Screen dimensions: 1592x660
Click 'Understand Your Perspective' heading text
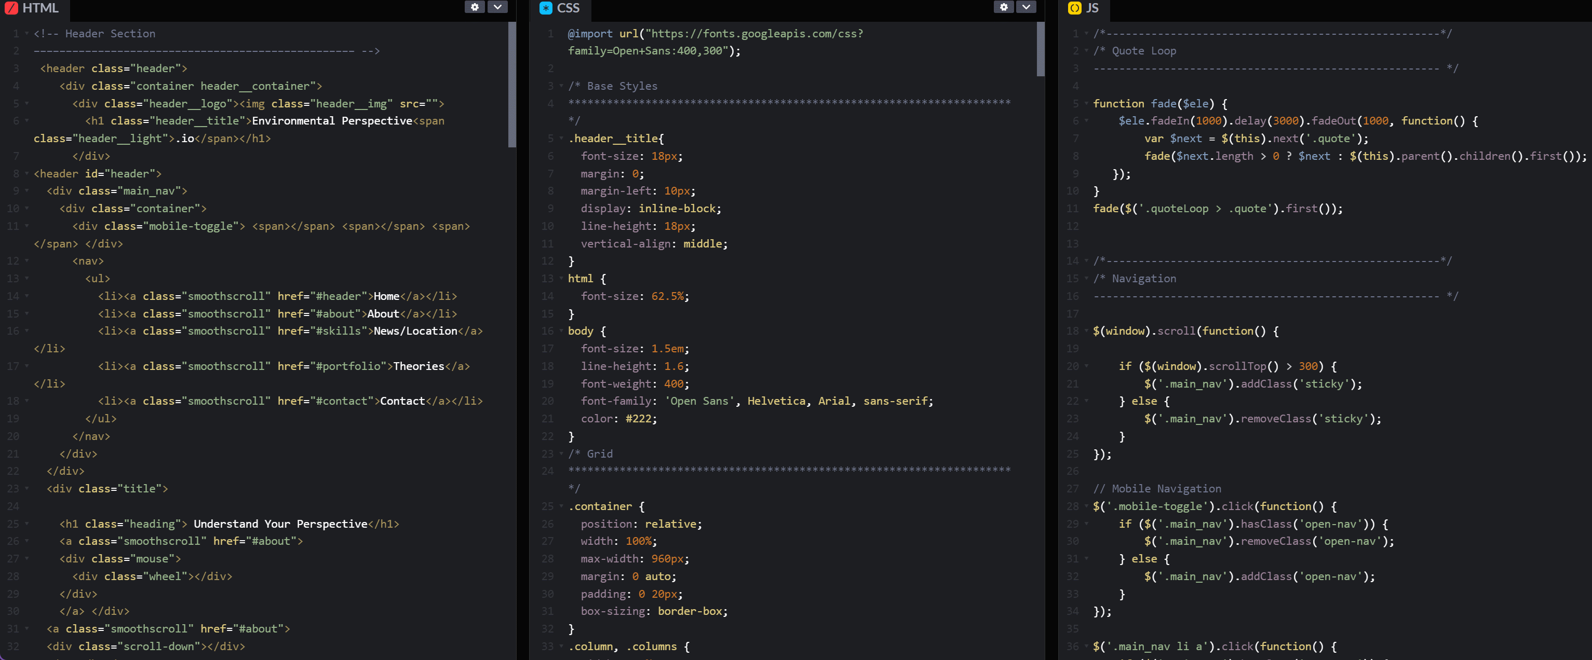[x=280, y=524]
